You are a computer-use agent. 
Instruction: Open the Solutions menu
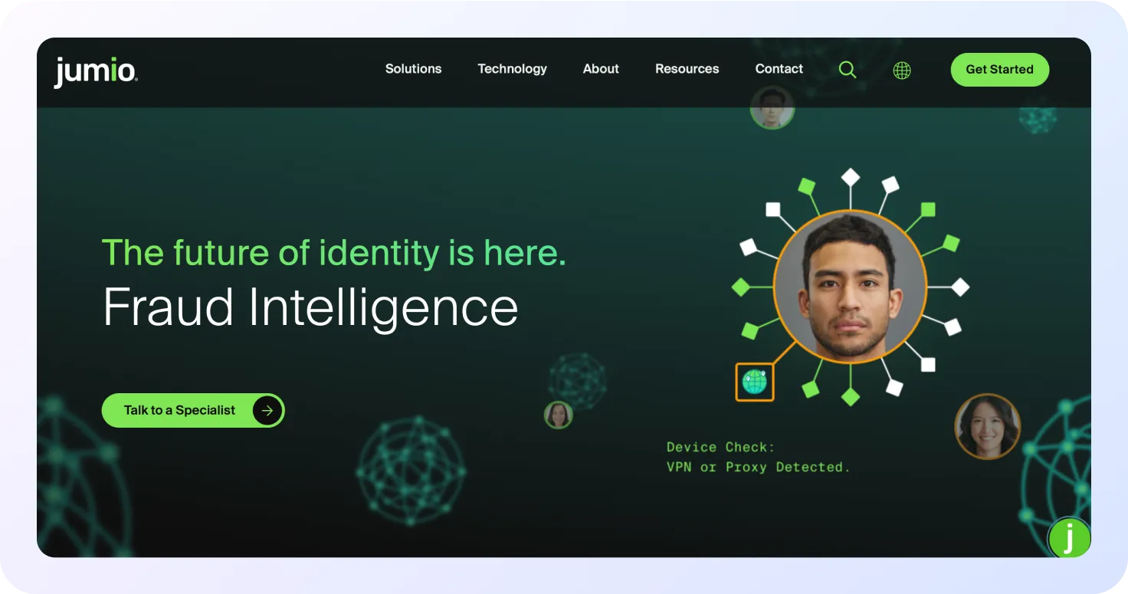413,69
